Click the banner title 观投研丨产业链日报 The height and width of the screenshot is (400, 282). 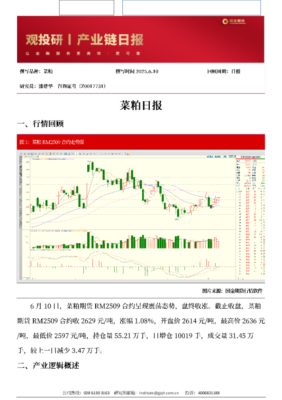pos(85,40)
